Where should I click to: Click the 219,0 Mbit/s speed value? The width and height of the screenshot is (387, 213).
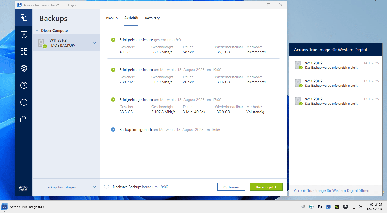click(162, 82)
